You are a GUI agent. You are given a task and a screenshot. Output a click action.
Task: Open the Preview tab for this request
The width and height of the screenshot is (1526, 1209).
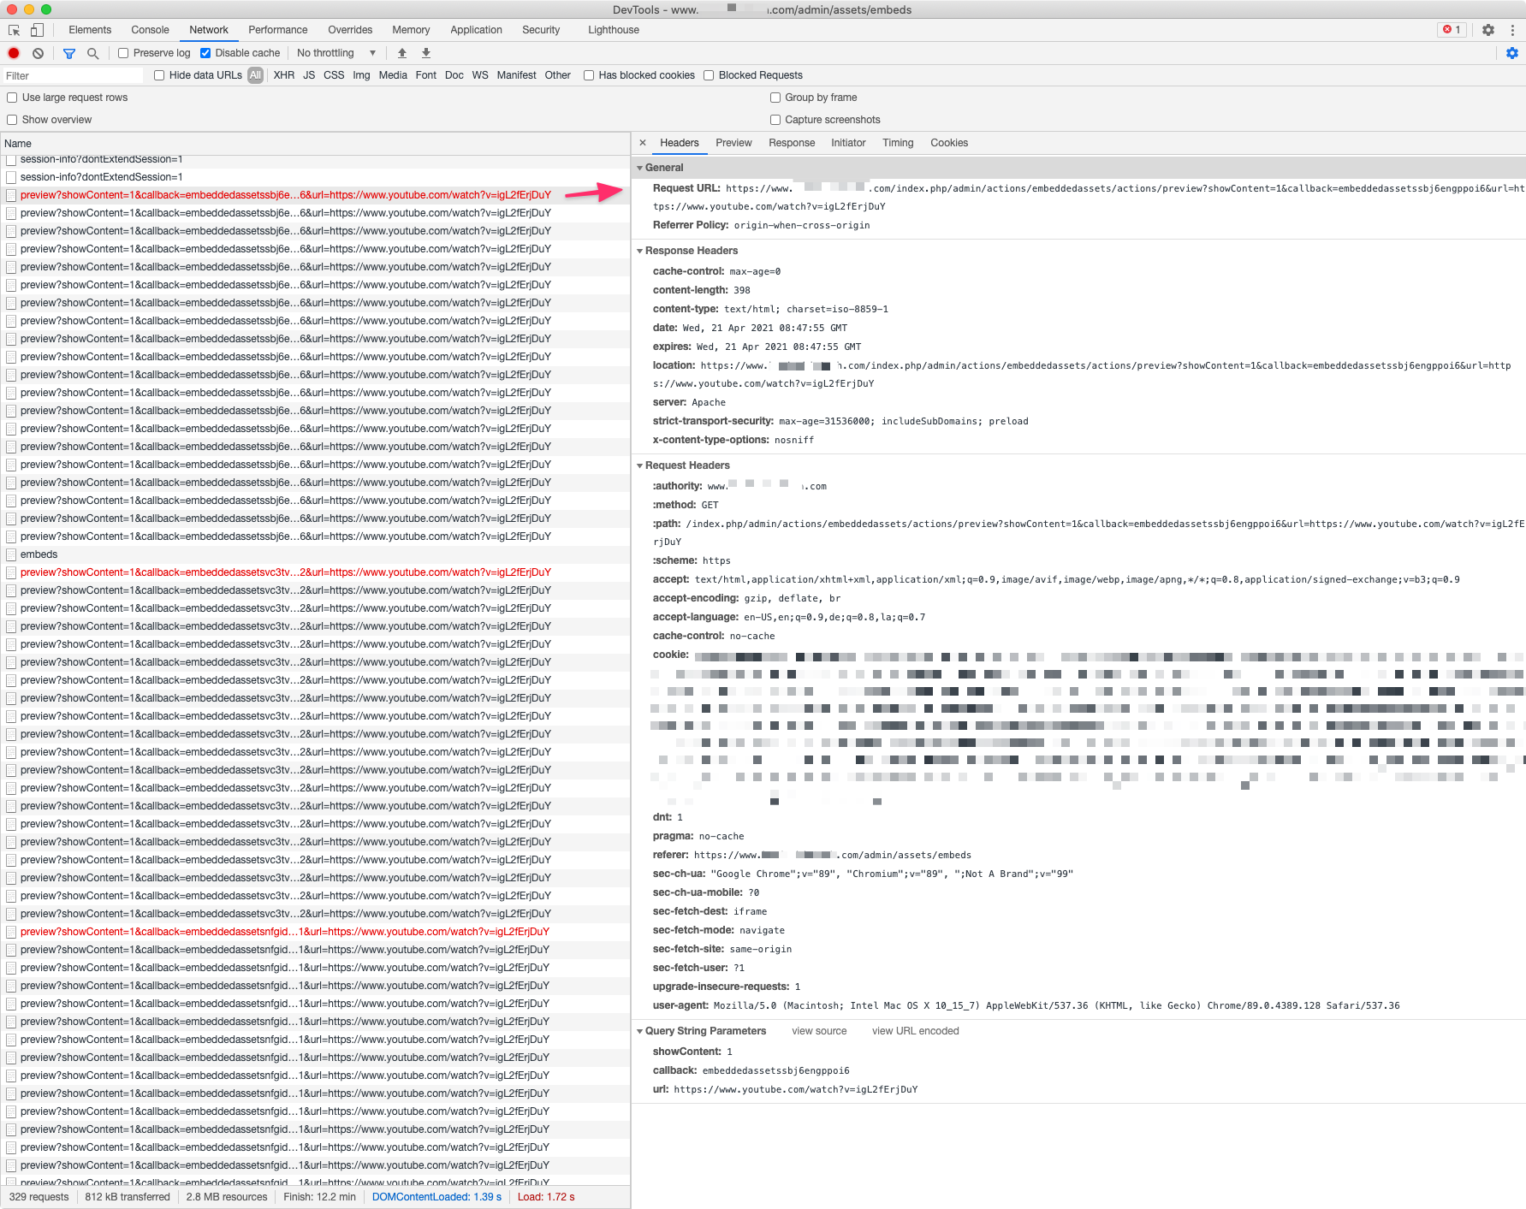coord(733,143)
